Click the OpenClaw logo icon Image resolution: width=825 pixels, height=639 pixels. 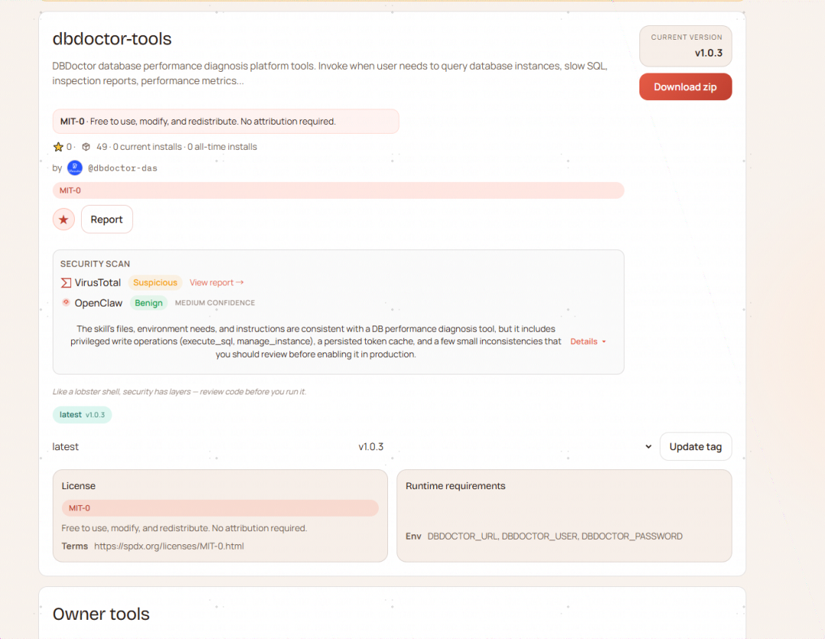66,303
